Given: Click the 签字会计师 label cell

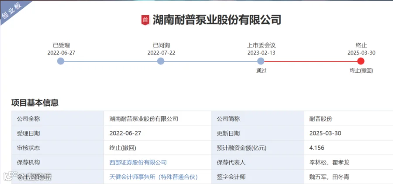Looking at the screenshot, I should [258, 177].
